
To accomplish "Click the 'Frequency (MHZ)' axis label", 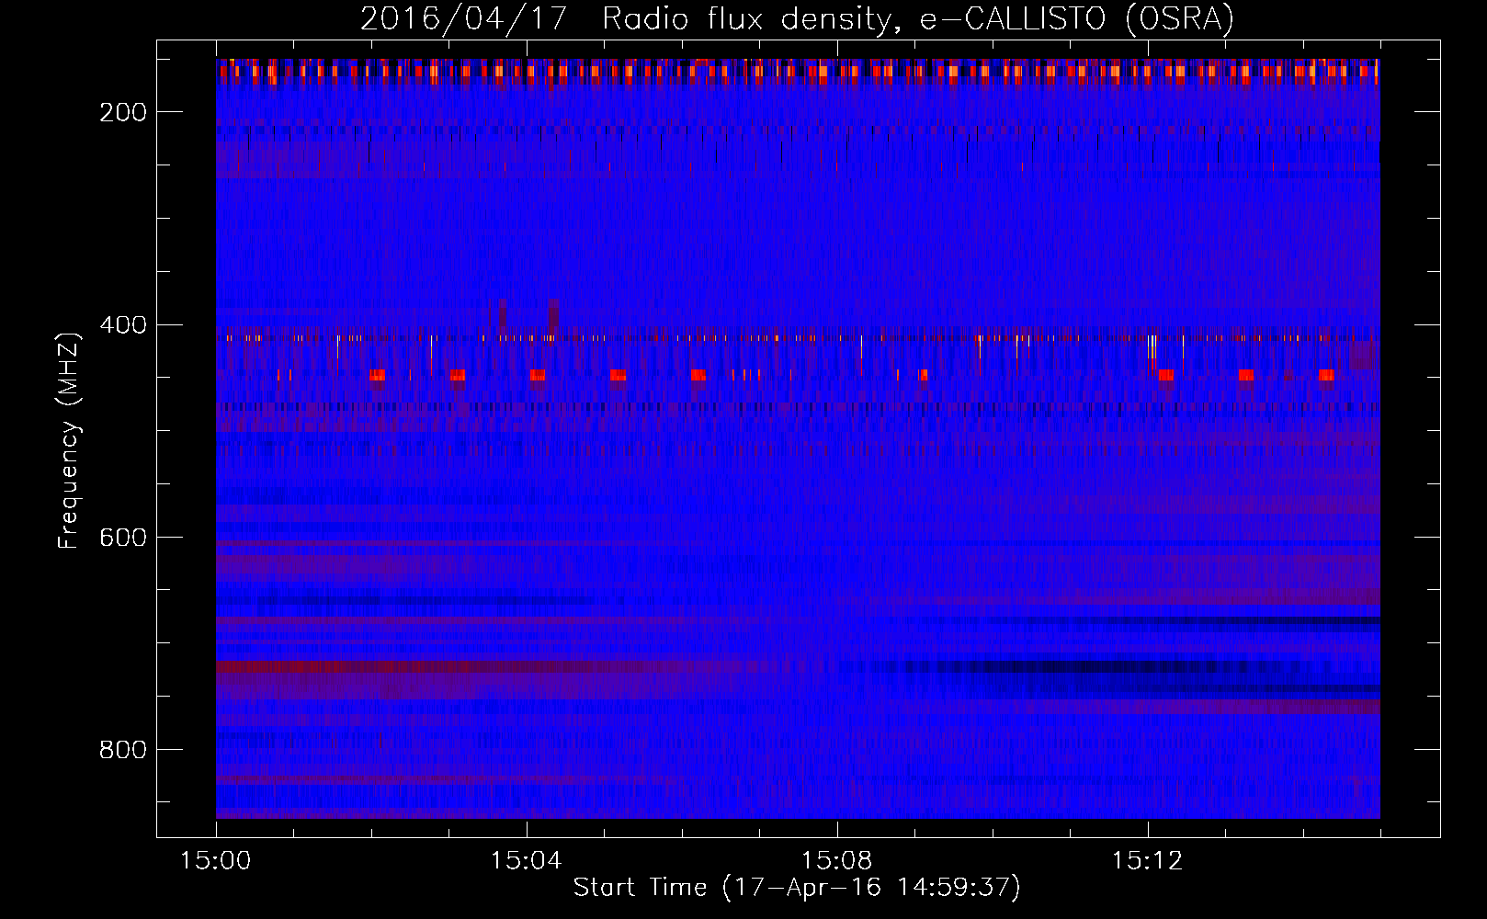I will [x=69, y=440].
